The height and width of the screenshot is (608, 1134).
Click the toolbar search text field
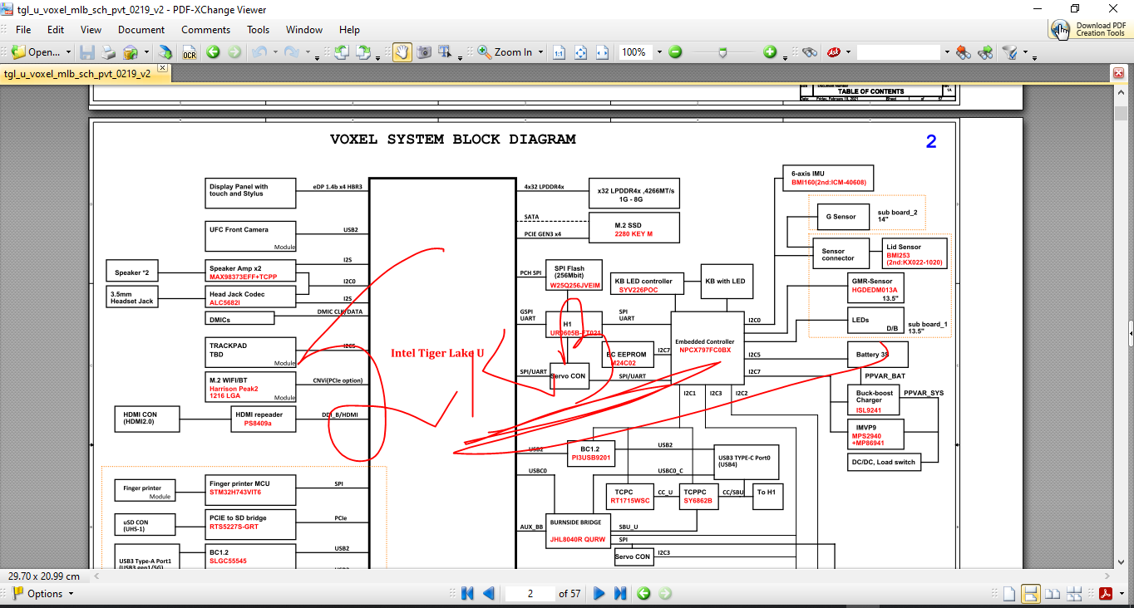coord(900,51)
